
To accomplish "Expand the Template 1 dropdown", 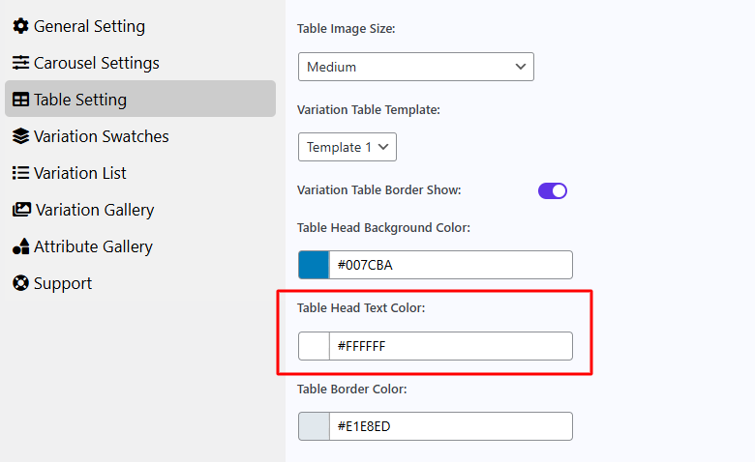I will (x=347, y=147).
